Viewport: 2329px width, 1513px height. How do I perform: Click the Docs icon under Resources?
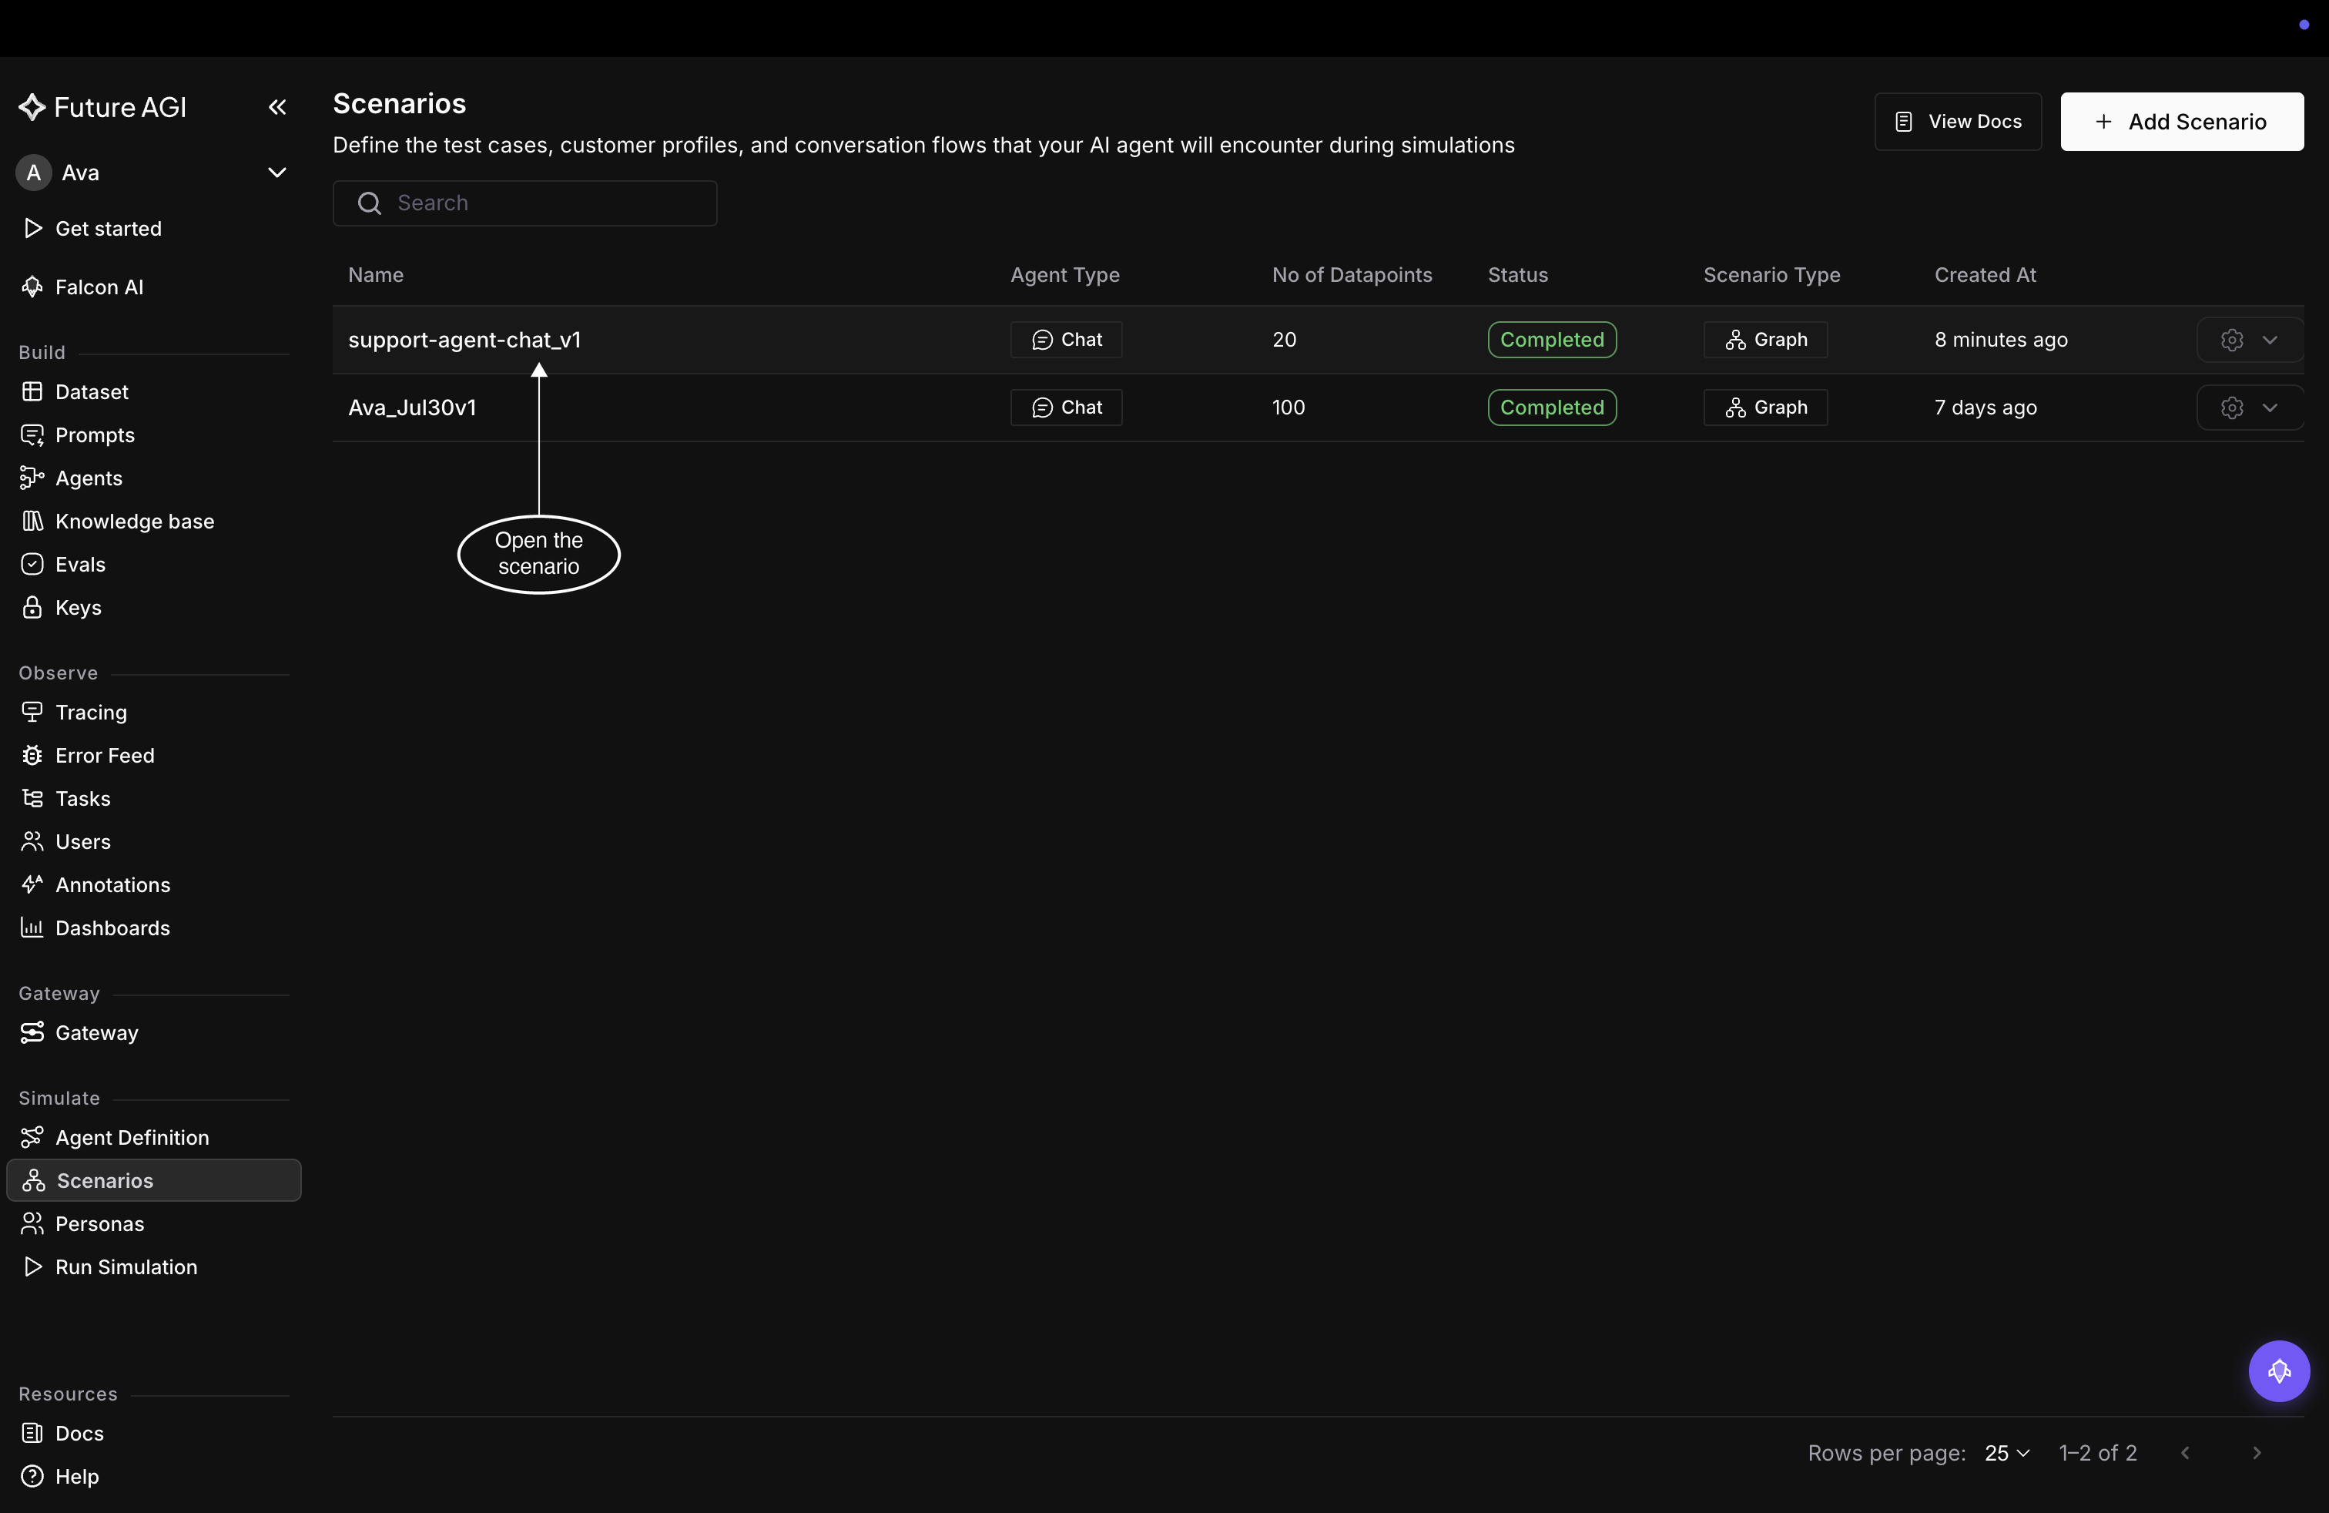[x=32, y=1432]
